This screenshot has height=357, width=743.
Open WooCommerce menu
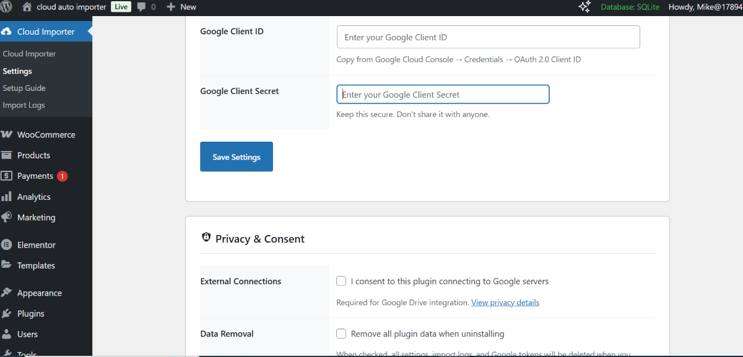46,134
